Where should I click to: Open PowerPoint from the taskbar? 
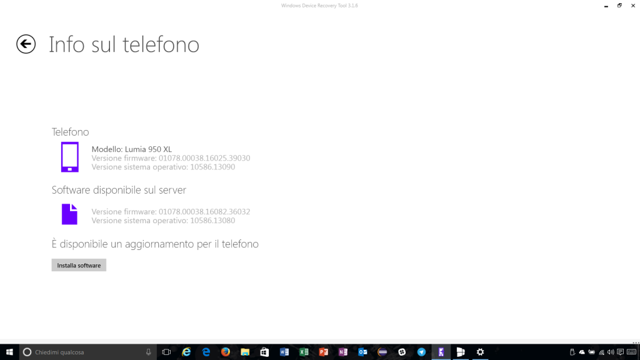point(323,352)
